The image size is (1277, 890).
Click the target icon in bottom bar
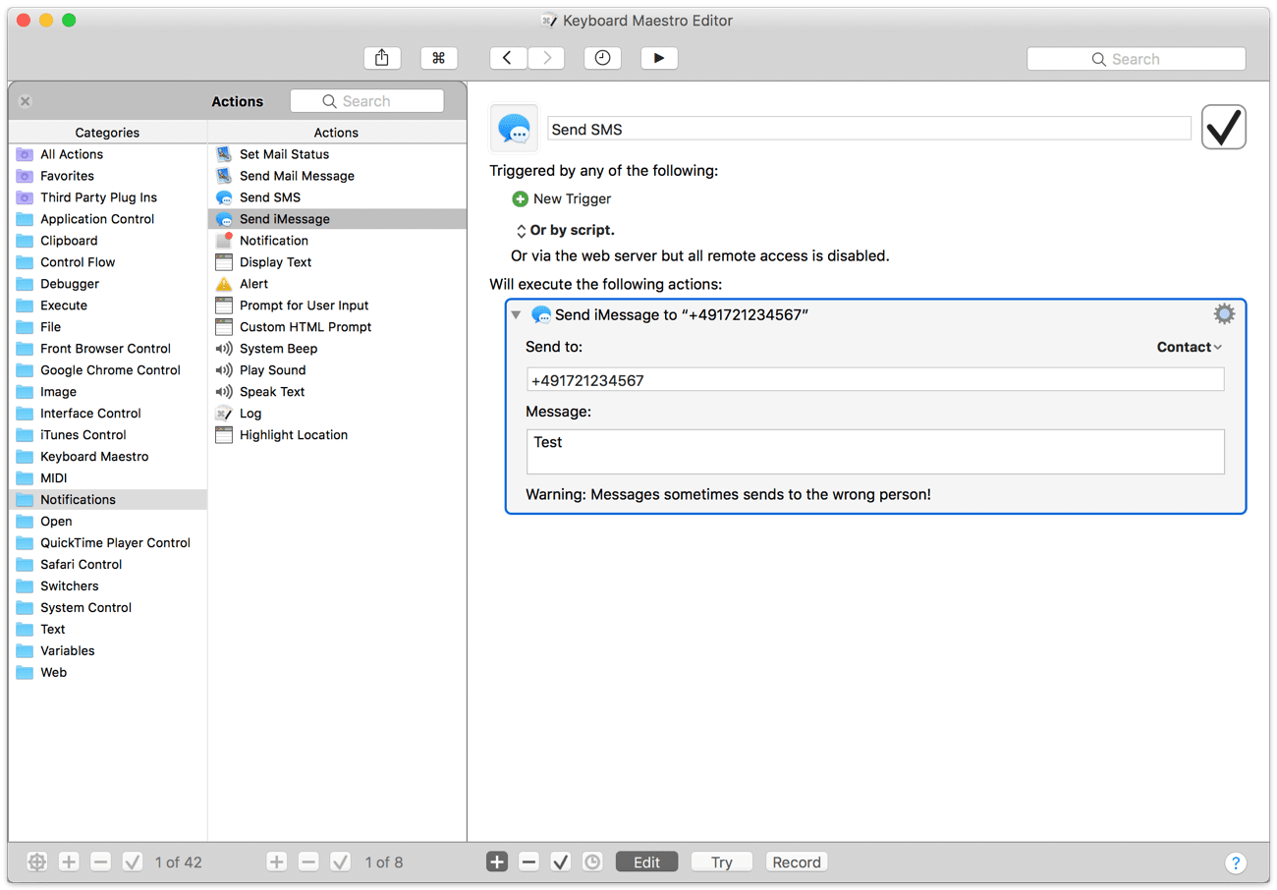(x=37, y=862)
